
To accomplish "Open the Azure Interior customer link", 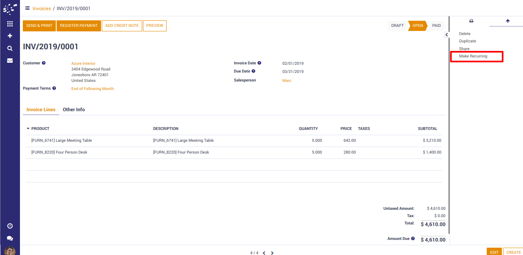I will [x=83, y=64].
